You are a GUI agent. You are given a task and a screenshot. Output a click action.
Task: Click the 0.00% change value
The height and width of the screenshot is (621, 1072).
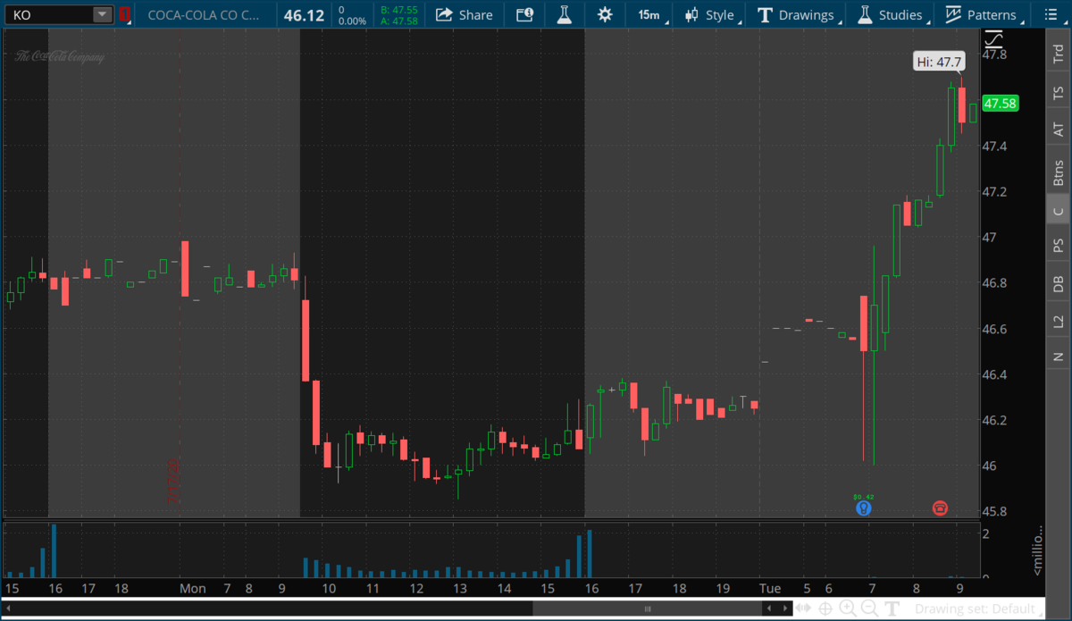pyautogui.click(x=352, y=21)
